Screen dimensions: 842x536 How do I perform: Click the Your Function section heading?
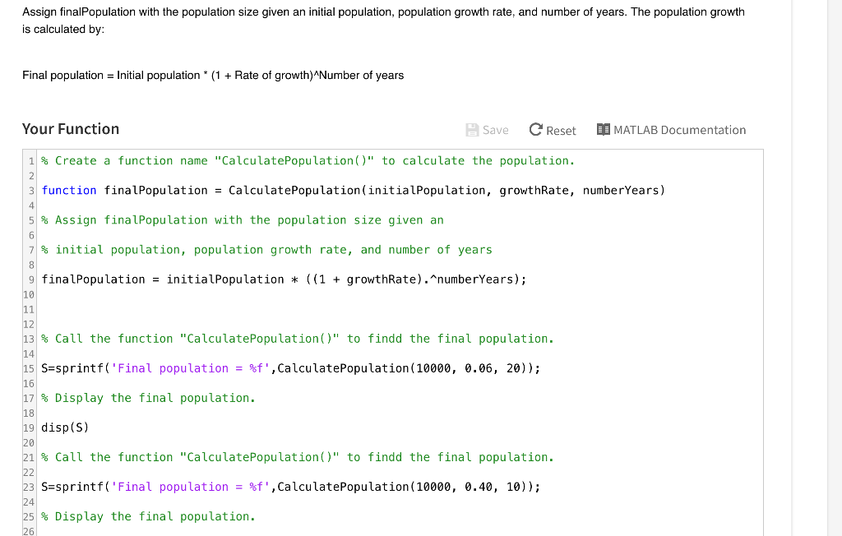click(x=69, y=129)
